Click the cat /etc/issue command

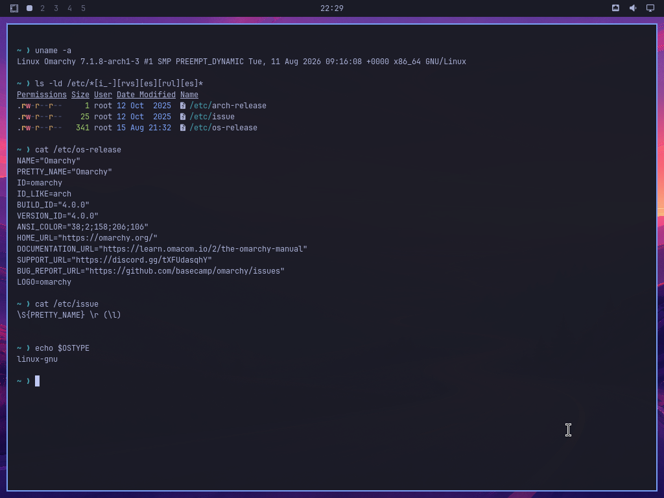(x=67, y=303)
